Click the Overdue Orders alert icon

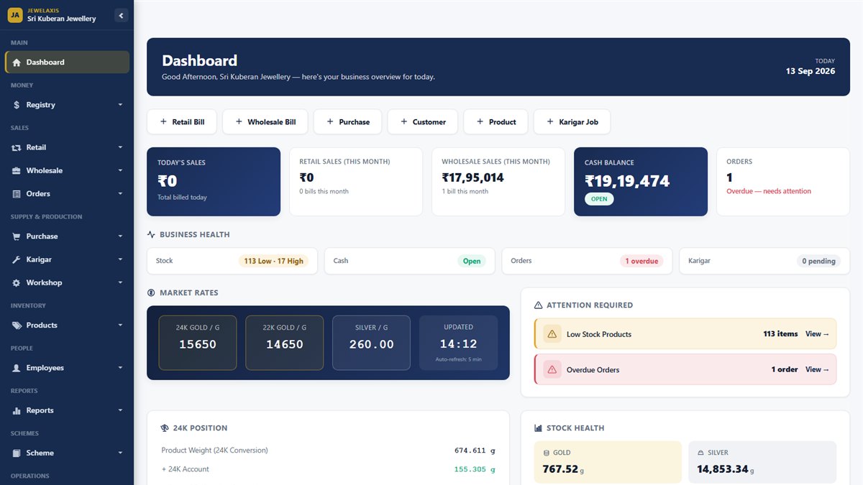(x=552, y=369)
